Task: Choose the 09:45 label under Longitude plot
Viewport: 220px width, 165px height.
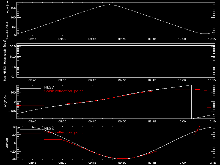Action: pos(152,122)
